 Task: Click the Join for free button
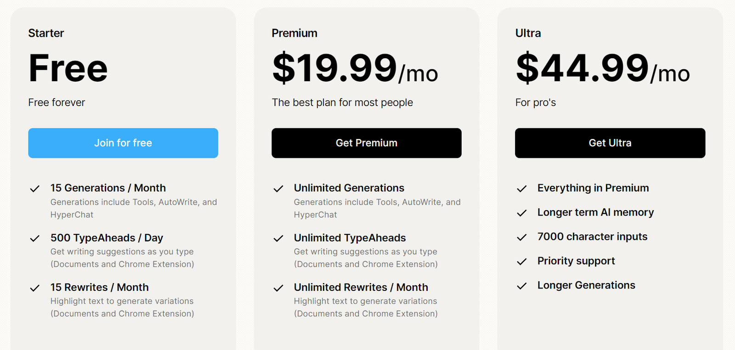pos(123,143)
